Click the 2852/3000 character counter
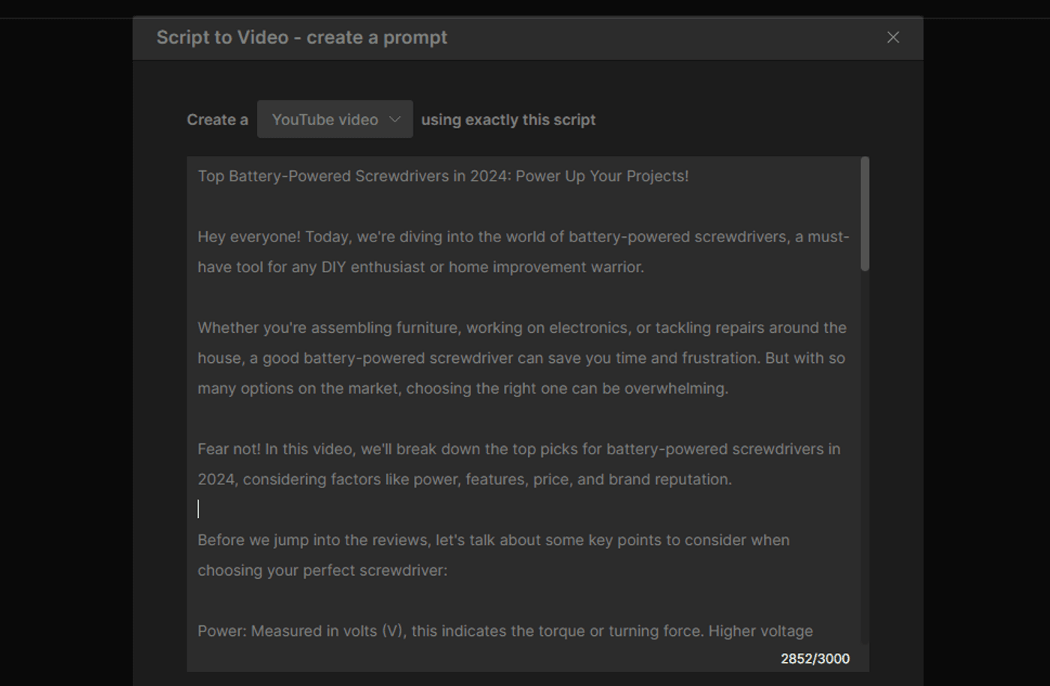Image resolution: width=1050 pixels, height=686 pixels. [814, 659]
